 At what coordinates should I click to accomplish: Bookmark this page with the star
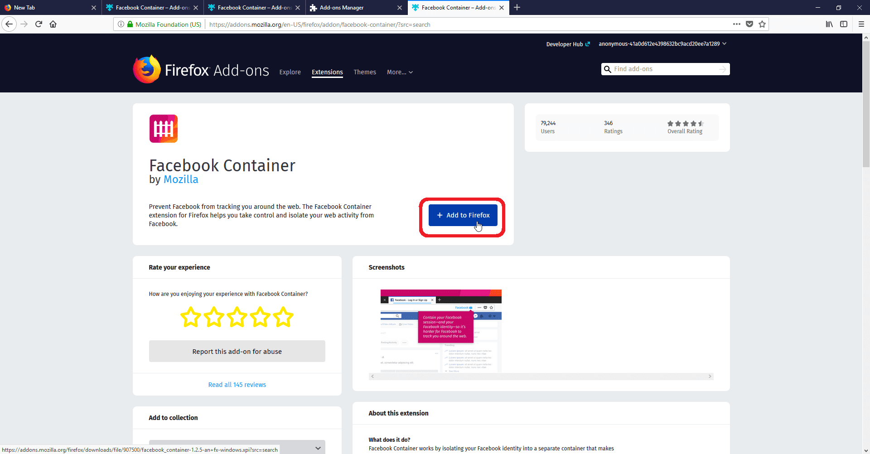(762, 24)
